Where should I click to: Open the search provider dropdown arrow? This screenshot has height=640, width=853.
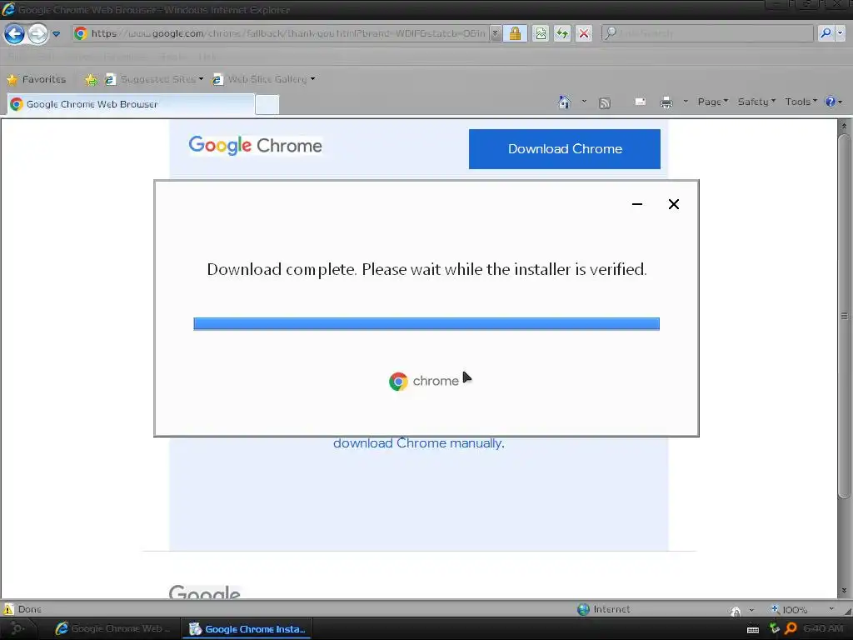[840, 33]
